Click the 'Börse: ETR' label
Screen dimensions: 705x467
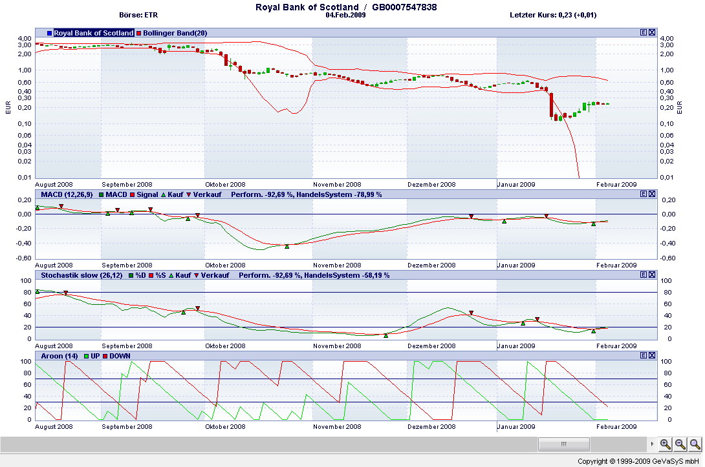click(138, 15)
